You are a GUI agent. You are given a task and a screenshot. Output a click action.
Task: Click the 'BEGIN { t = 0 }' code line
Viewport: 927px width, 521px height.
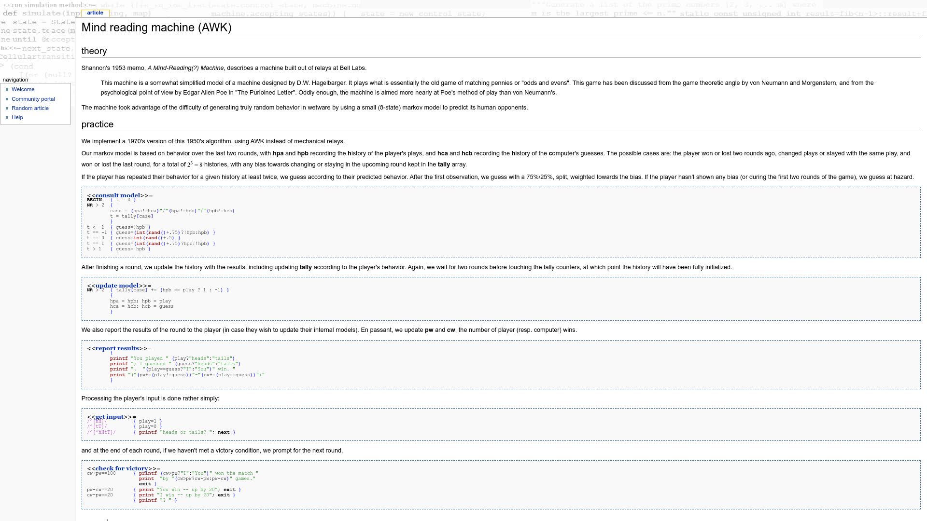(x=112, y=200)
